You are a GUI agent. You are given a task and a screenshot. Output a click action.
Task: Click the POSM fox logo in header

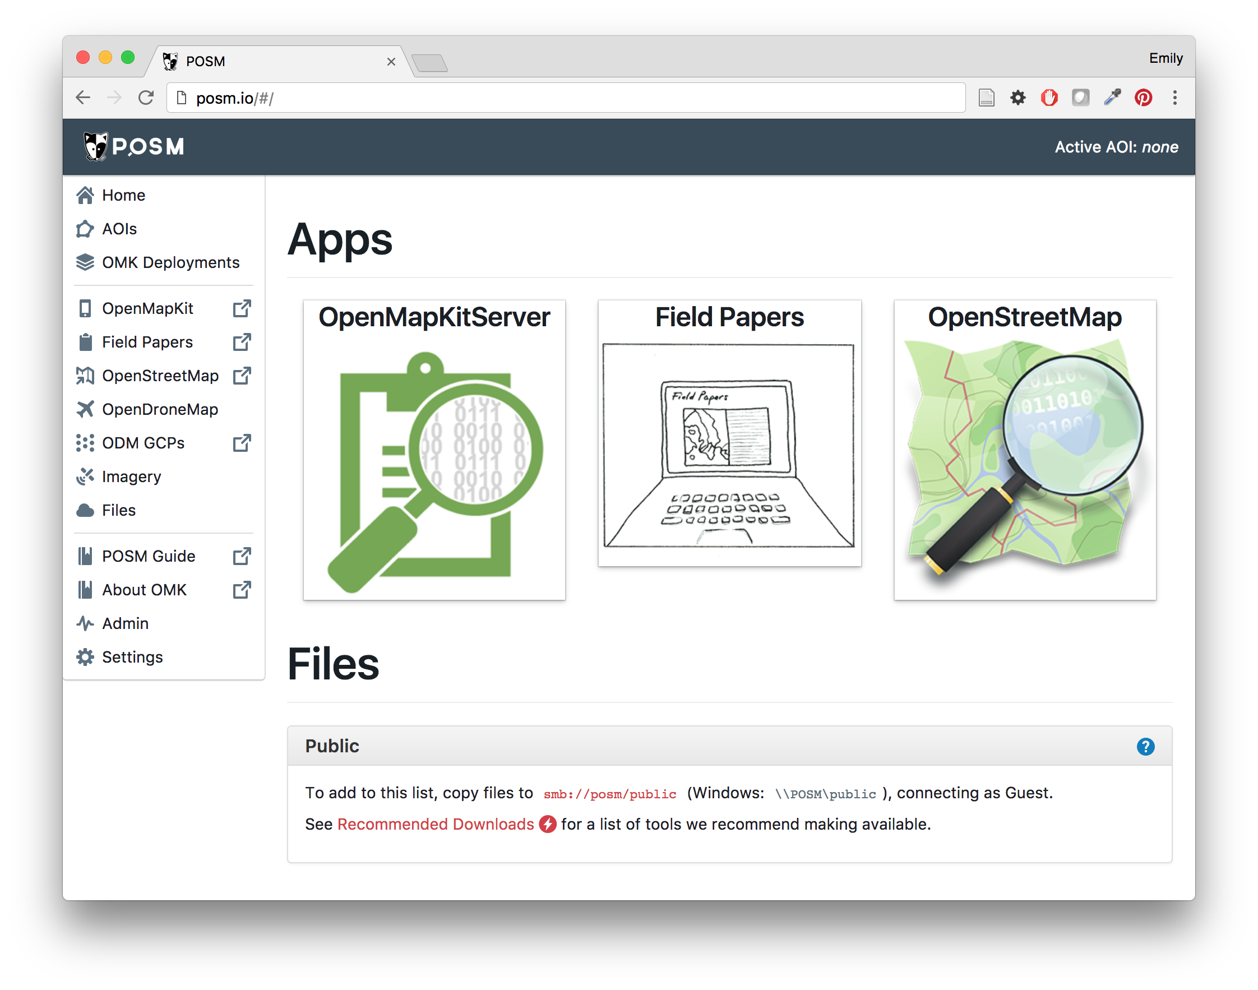[96, 146]
